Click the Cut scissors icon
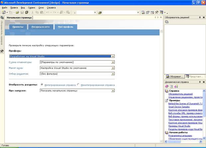The width and height of the screenshot is (206, 148). pos(33,13)
